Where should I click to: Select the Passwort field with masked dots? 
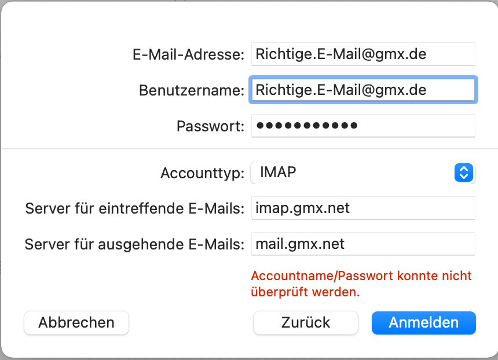click(x=363, y=126)
